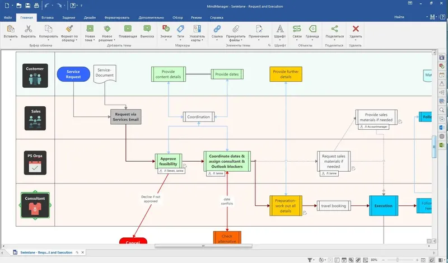448x263 pixels.
Task: Select the Request via Services Email topic
Action: coord(125,117)
